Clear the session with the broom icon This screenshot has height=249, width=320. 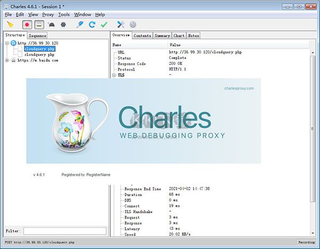(x=10, y=25)
